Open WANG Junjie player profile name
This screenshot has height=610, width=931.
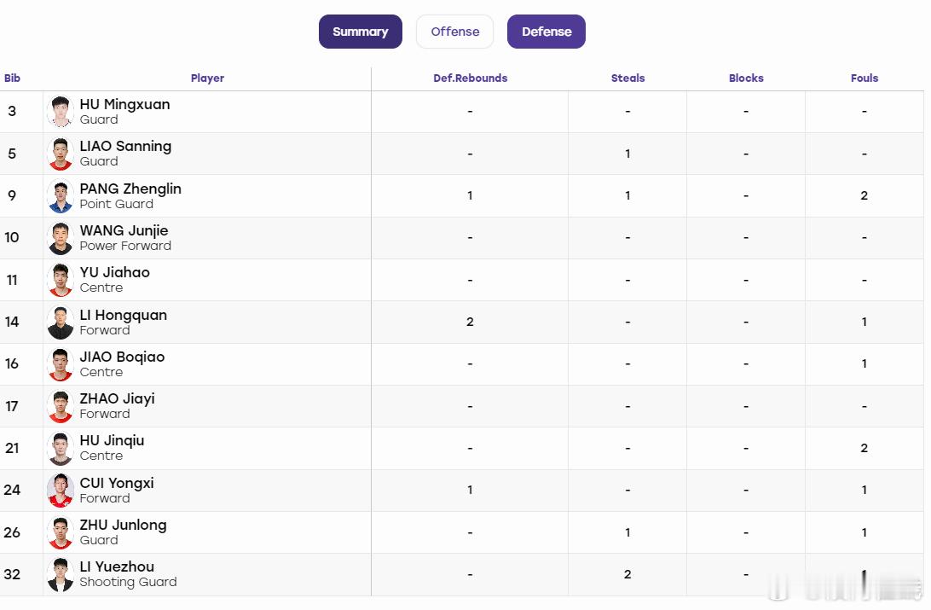pyautogui.click(x=124, y=230)
